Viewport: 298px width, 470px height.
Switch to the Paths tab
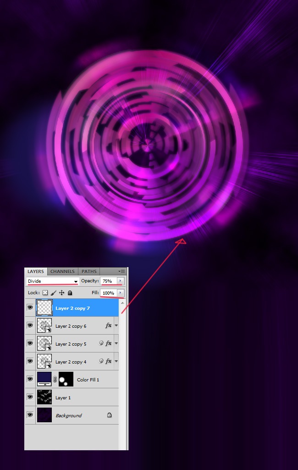pyautogui.click(x=89, y=271)
